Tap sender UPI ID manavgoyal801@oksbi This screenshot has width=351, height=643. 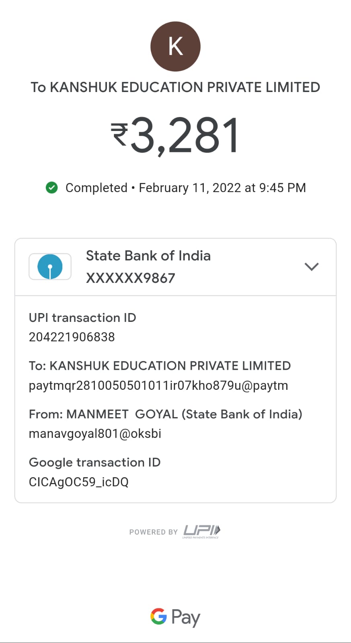click(95, 434)
